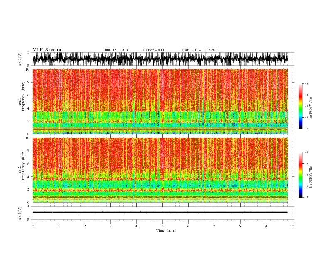
Task: Click the "ch.1(V)" waveform axis label
Action: point(20,59)
